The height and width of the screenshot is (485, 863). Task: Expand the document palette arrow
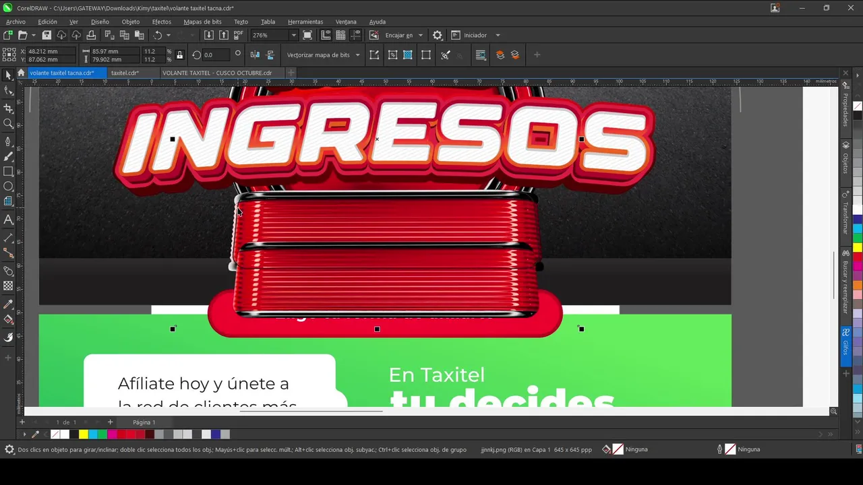point(24,434)
